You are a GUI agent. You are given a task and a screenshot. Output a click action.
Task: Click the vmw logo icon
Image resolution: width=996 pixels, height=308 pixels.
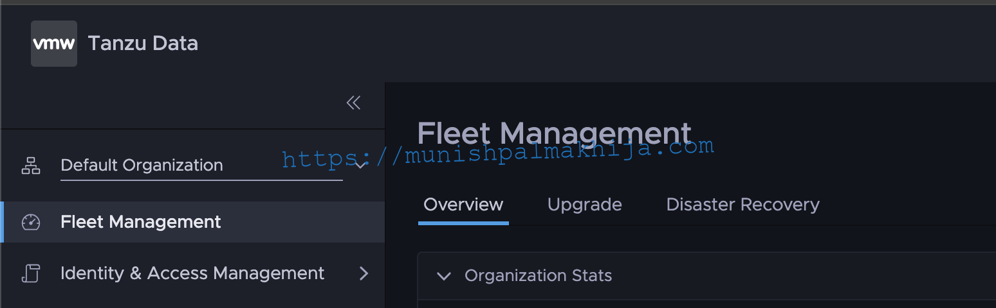pyautogui.click(x=54, y=44)
